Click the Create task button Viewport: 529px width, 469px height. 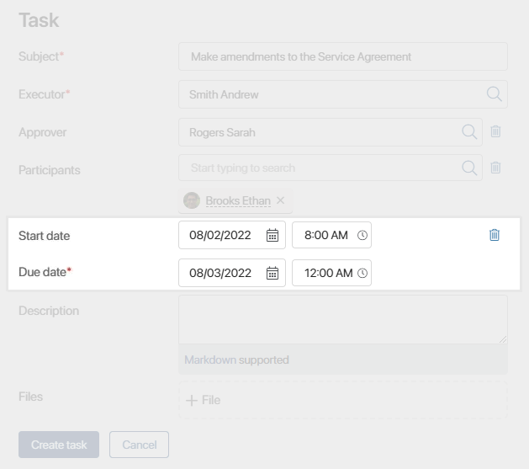coord(59,445)
